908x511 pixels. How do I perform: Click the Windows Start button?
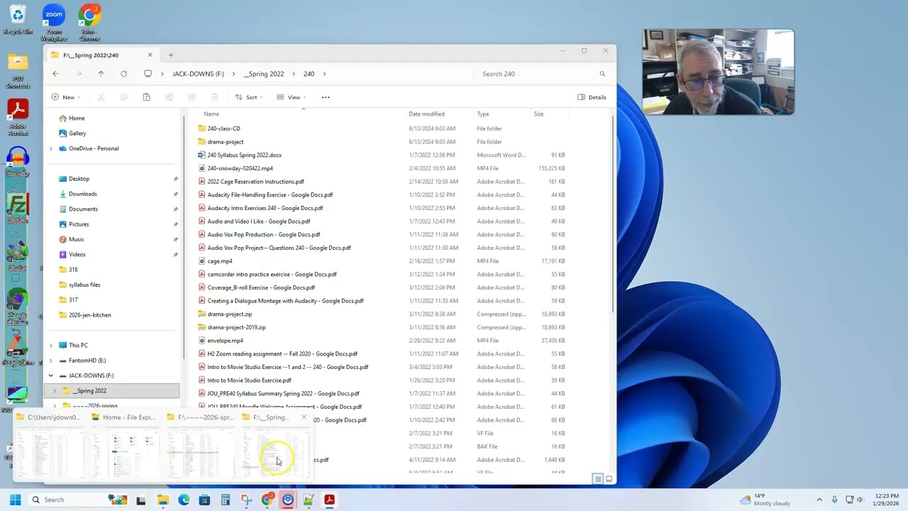(x=15, y=500)
